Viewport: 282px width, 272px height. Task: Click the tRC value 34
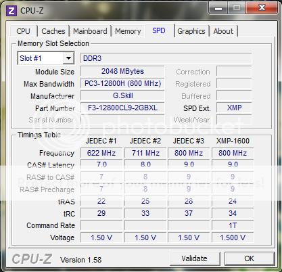point(233,213)
